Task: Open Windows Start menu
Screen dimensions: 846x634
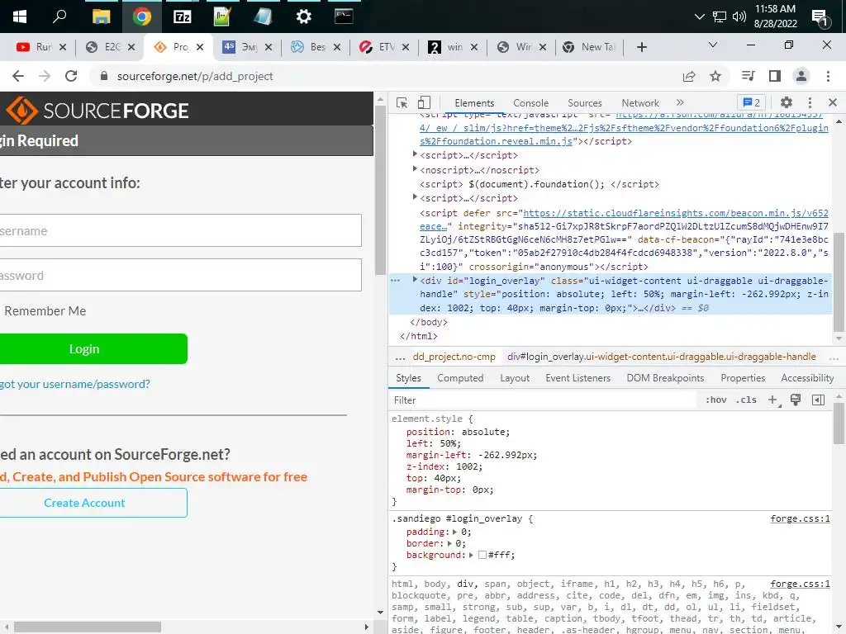Action: pos(20,17)
